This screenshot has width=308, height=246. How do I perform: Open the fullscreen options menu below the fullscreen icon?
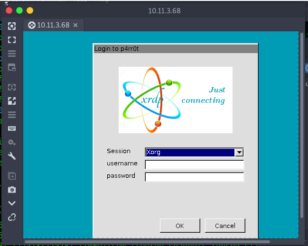(12, 54)
